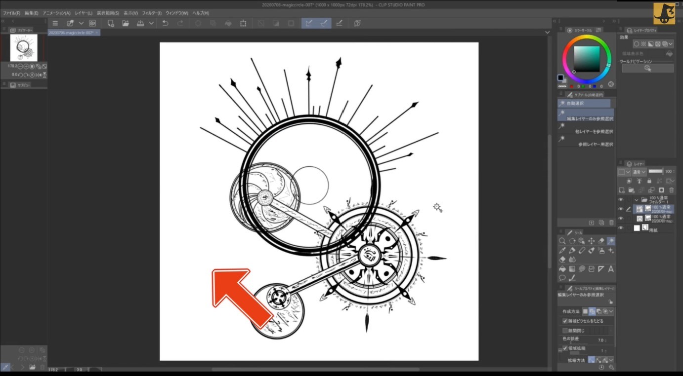
Task: Toggle snap to ruler in command bar
Action: point(309,23)
